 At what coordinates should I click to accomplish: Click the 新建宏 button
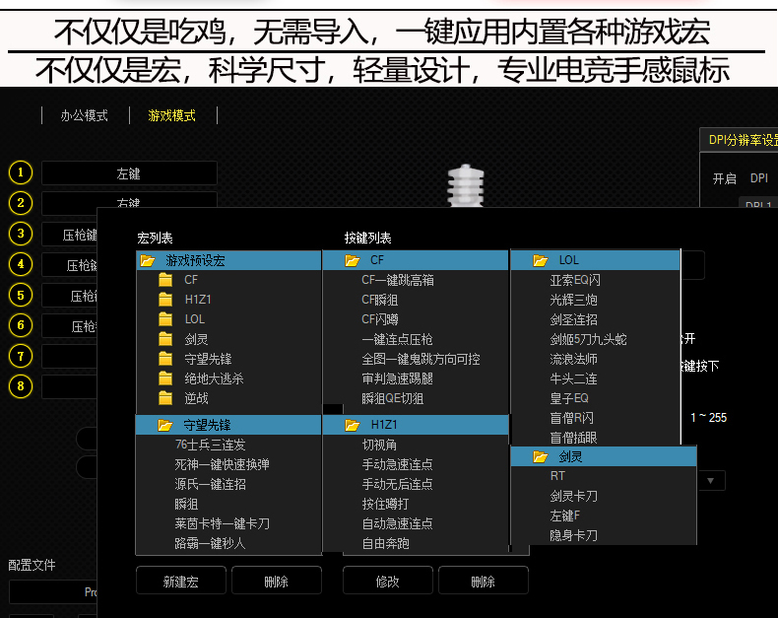(181, 581)
